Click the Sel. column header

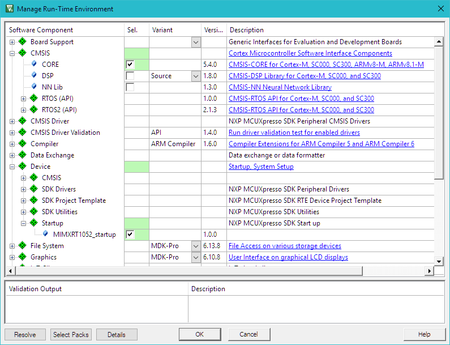[x=136, y=30]
